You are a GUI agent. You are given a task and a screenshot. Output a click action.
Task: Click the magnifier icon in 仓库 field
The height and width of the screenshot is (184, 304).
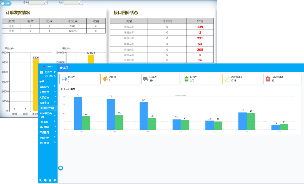click(x=46, y=2)
